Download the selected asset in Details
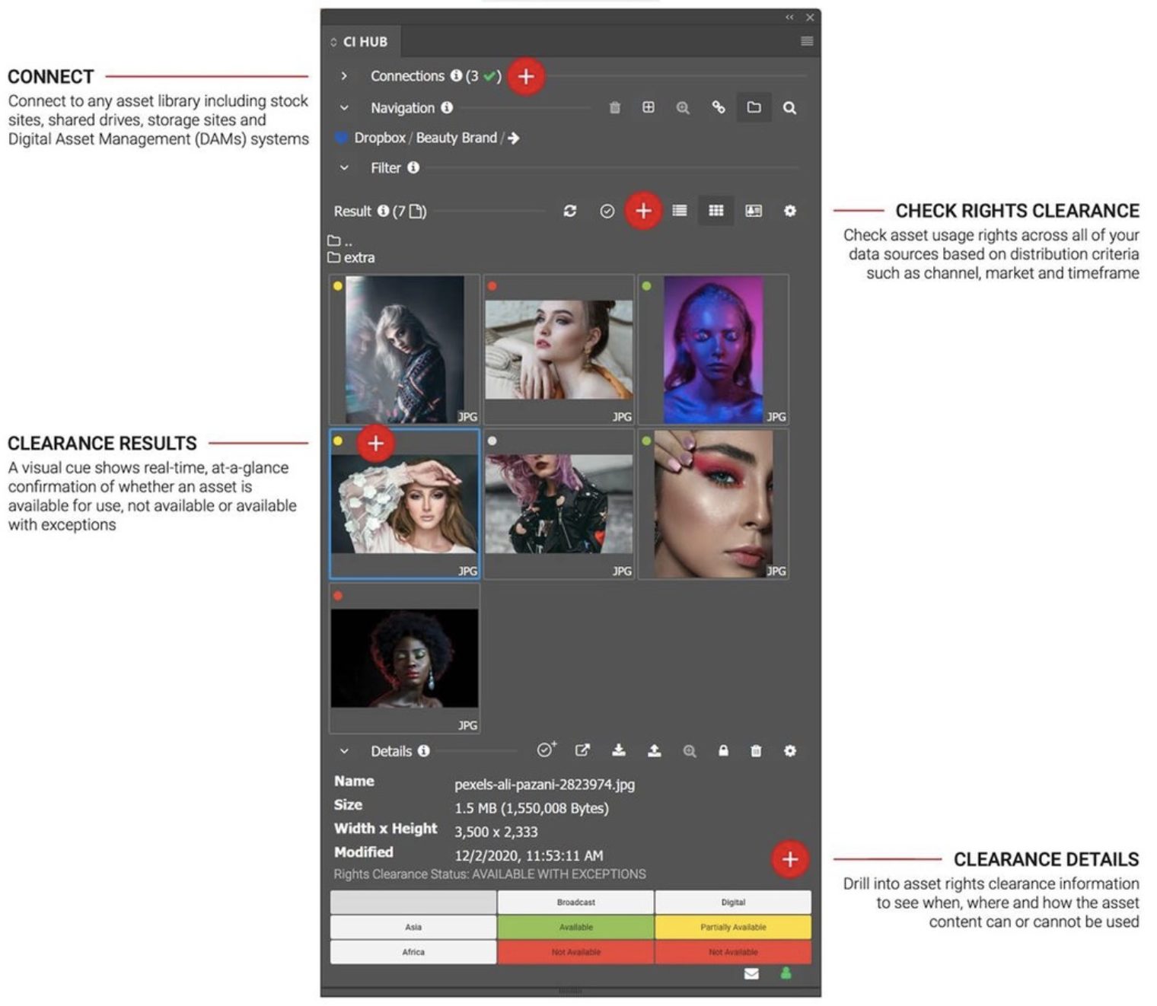This screenshot has height=1006, width=1157. (x=619, y=751)
